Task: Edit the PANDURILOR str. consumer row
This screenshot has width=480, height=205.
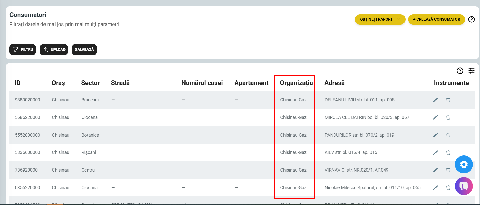Action: point(435,135)
